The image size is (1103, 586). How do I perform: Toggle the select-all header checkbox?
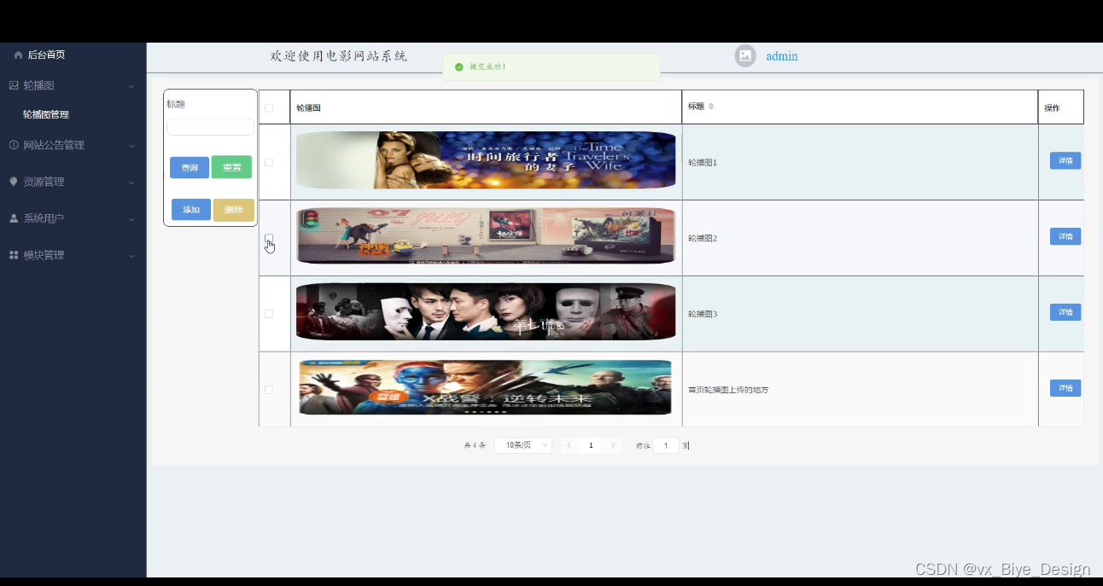click(x=269, y=107)
